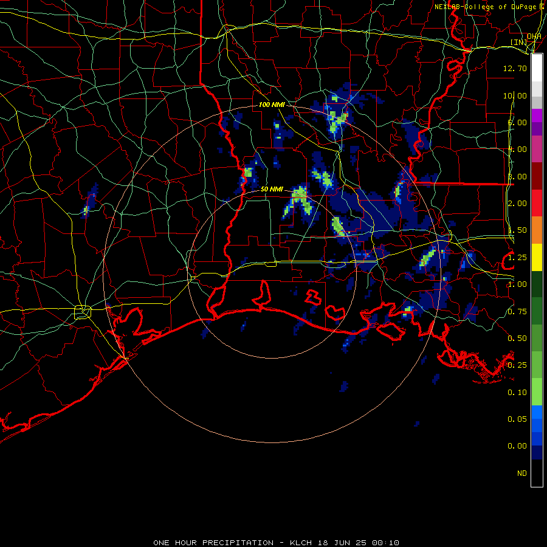547x547 pixels.
Task: Select the 0.50 scale label
Action: point(517,339)
